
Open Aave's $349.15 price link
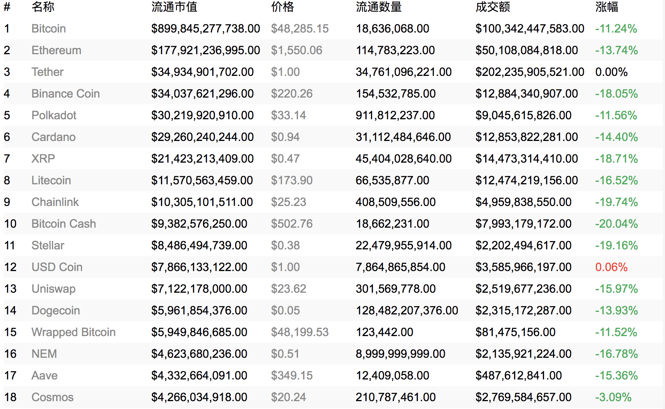coord(292,376)
